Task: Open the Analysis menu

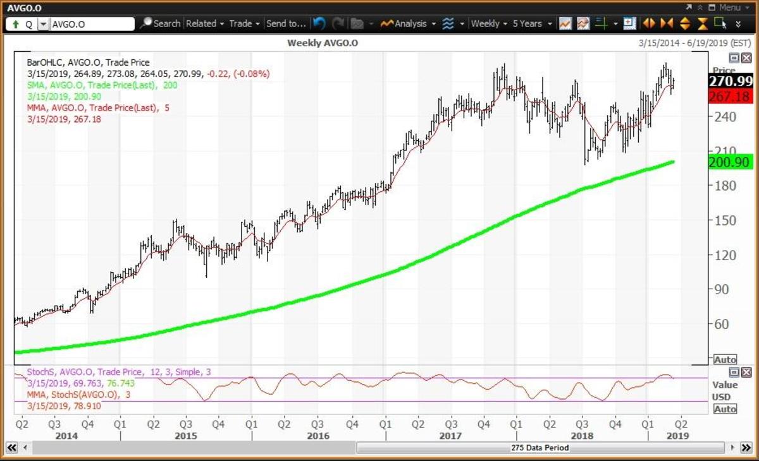Action: pos(409,23)
